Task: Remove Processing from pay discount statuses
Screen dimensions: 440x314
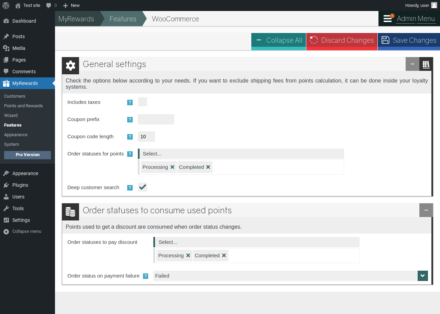Action: [188, 256]
